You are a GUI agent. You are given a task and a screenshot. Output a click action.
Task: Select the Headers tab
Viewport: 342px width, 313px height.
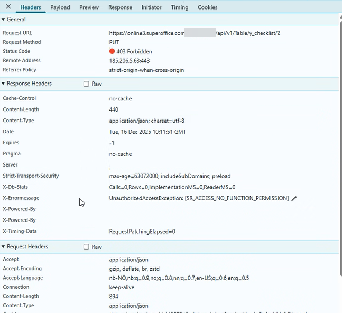31,7
